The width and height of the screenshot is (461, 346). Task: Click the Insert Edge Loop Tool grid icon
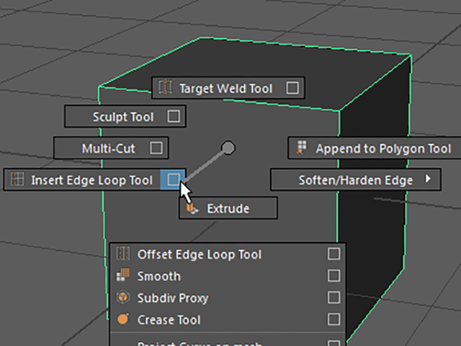tap(17, 179)
